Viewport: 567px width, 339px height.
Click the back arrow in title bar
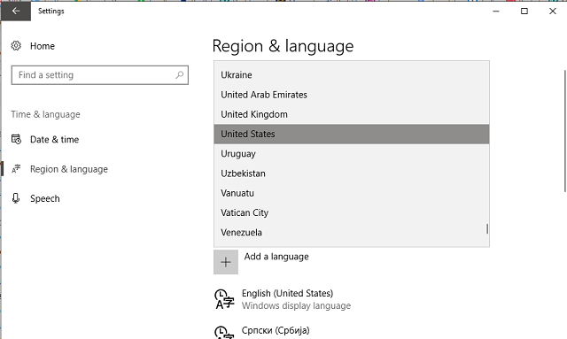pos(16,11)
